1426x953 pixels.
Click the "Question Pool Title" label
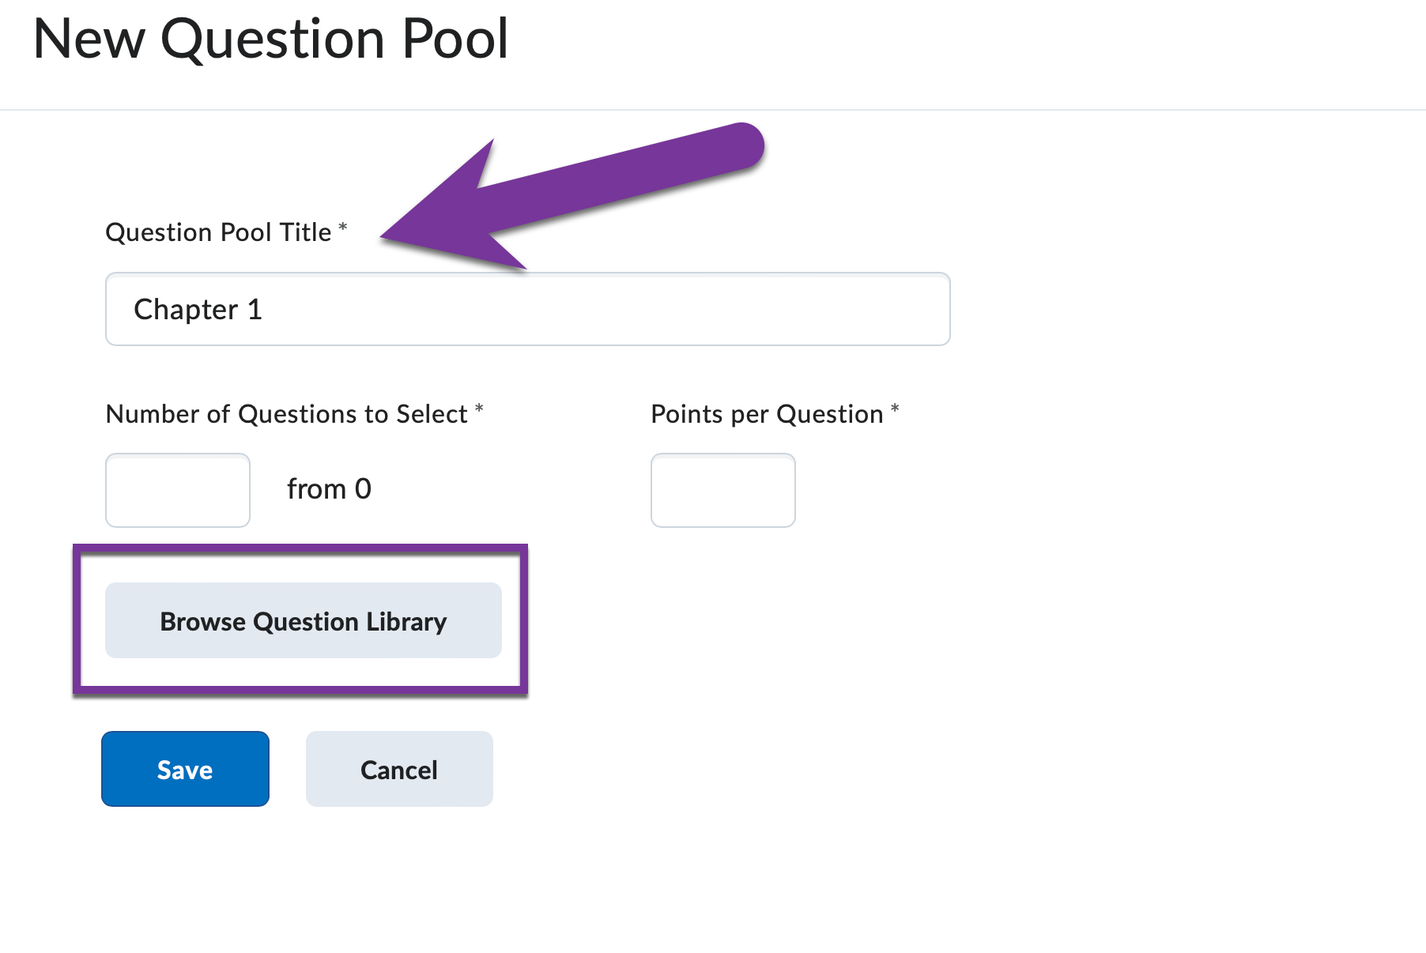pyautogui.click(x=218, y=232)
